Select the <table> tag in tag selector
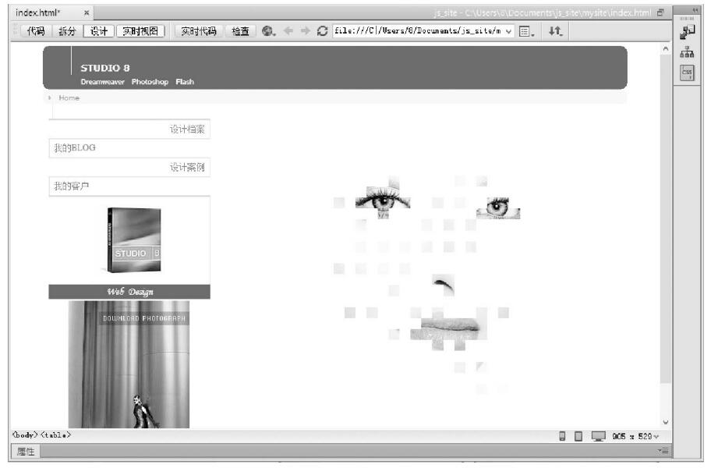 (x=56, y=434)
